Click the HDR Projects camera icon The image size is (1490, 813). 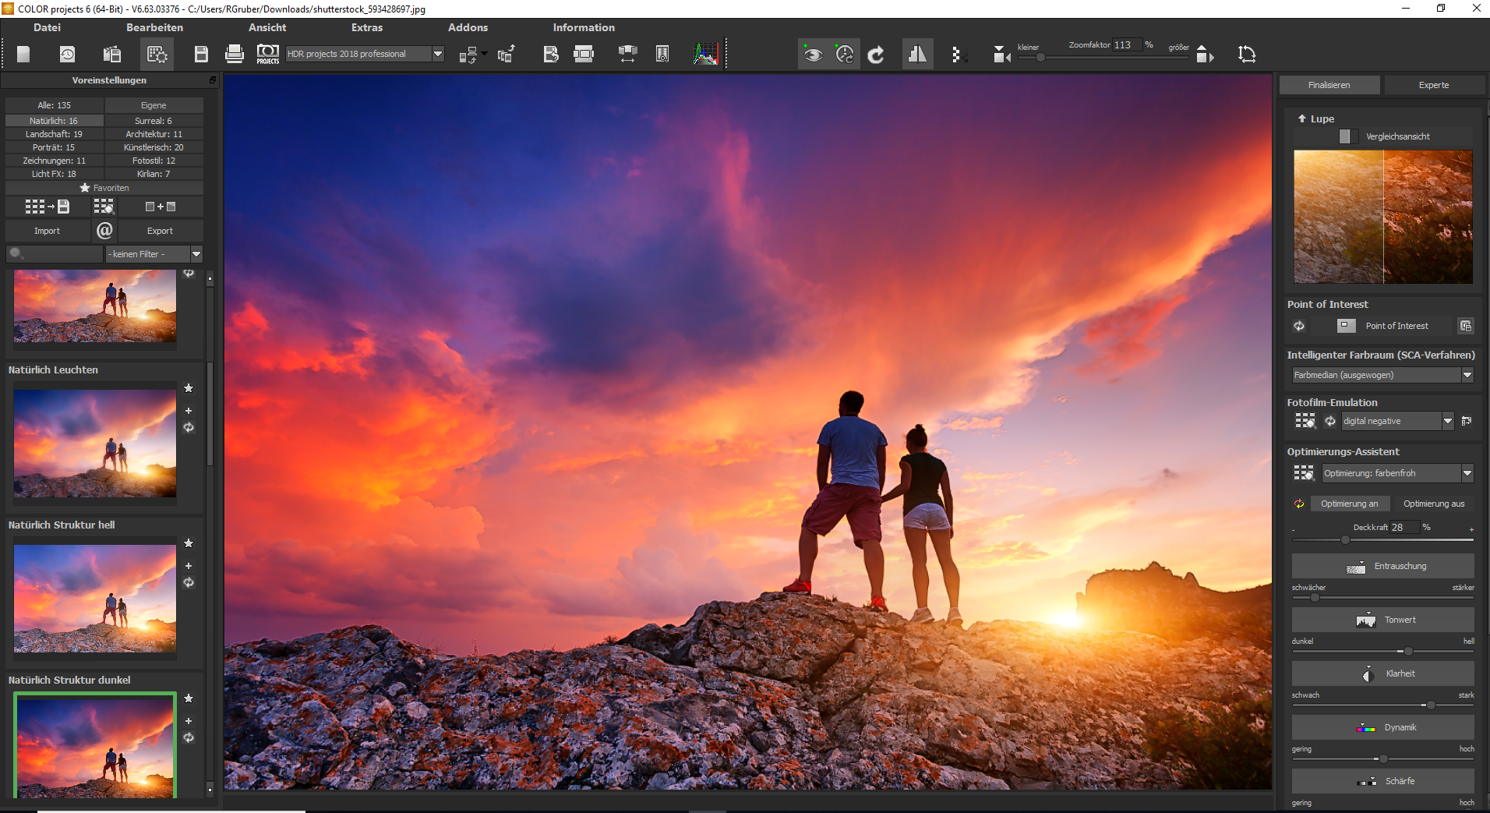(267, 54)
